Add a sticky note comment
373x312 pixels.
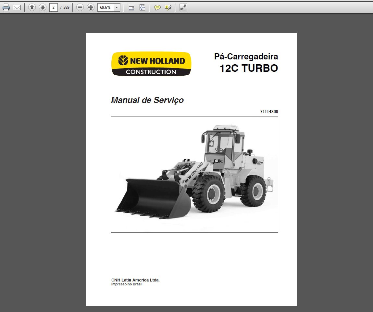pos(157,7)
